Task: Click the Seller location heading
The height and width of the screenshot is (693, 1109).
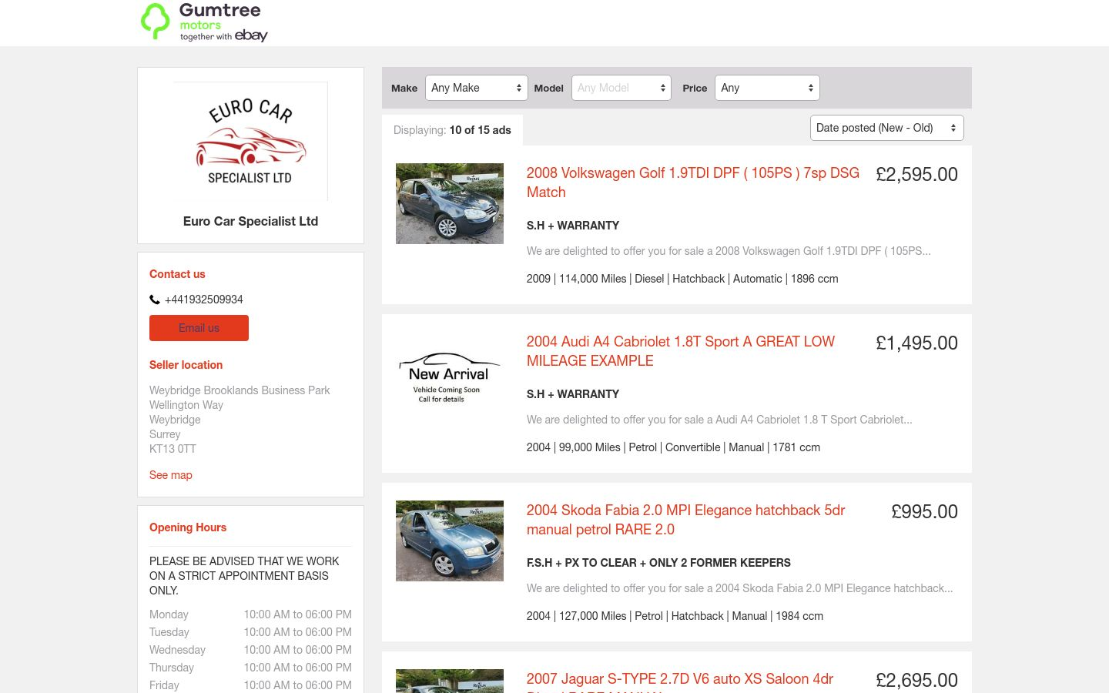Action: 186,365
